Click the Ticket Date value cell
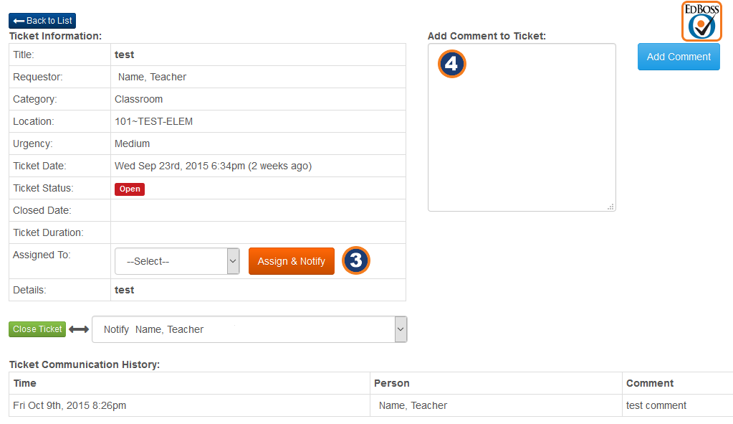 (213, 166)
